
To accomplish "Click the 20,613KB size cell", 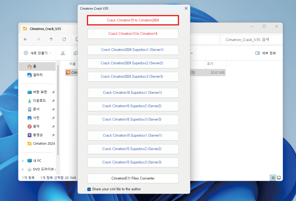I will coord(218,73).
